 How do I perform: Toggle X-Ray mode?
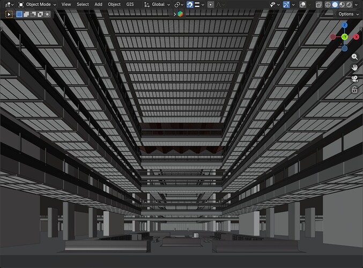pyautogui.click(x=319, y=4)
